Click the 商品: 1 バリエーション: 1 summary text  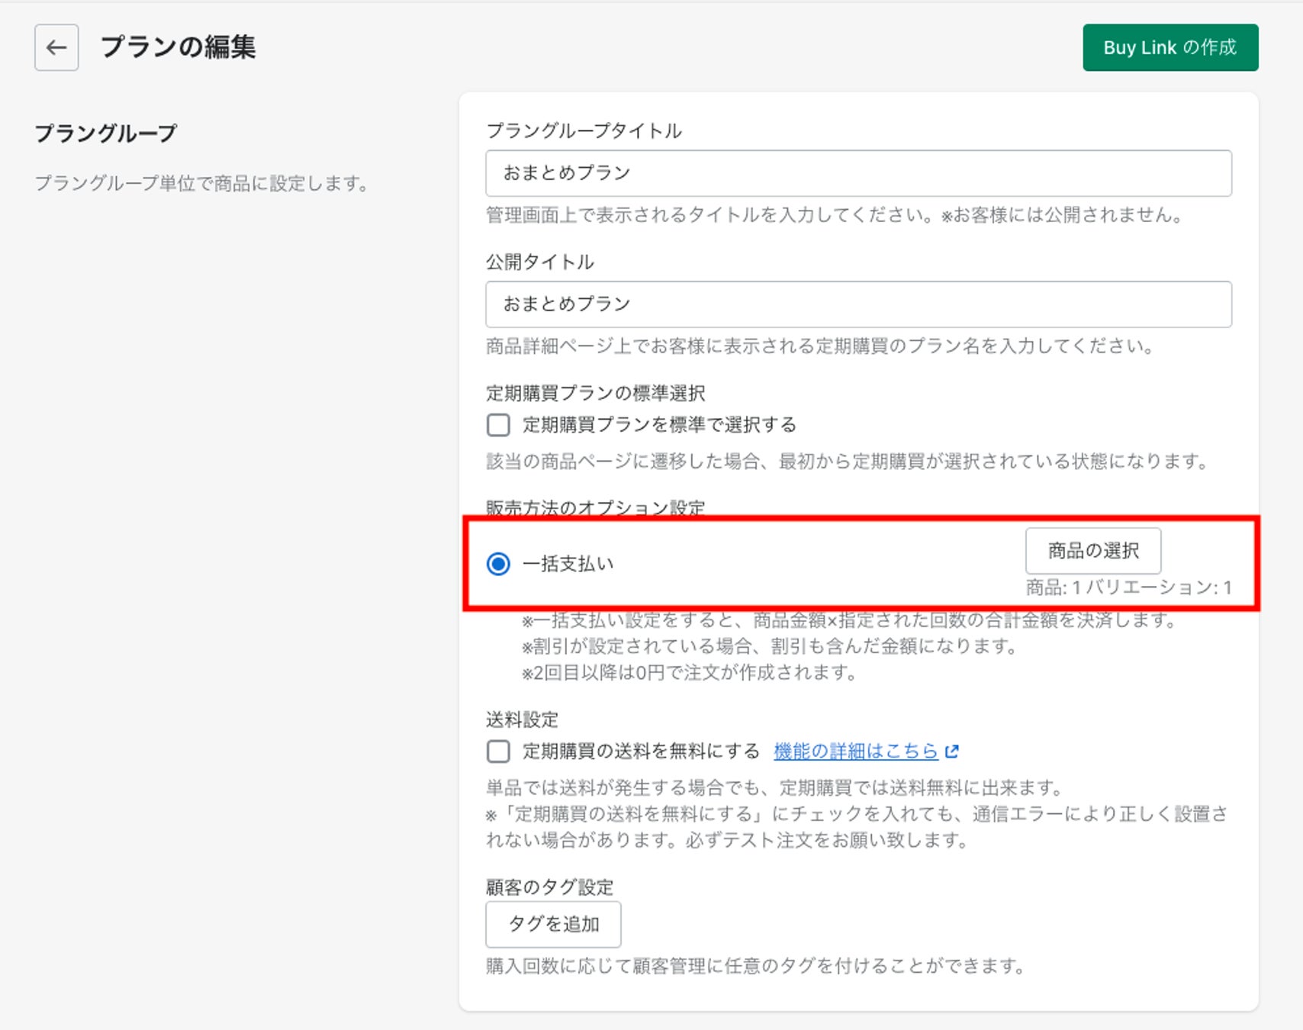1128,587
